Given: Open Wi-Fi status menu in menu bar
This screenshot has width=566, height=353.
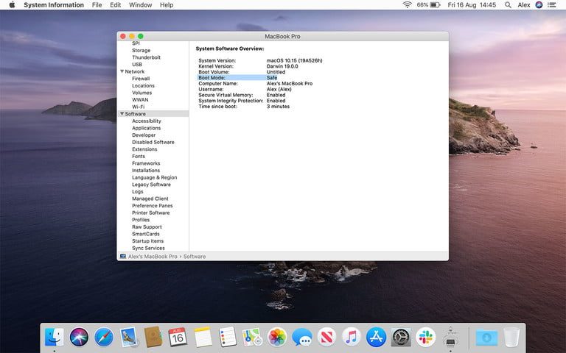Looking at the screenshot, I should click(408, 5).
